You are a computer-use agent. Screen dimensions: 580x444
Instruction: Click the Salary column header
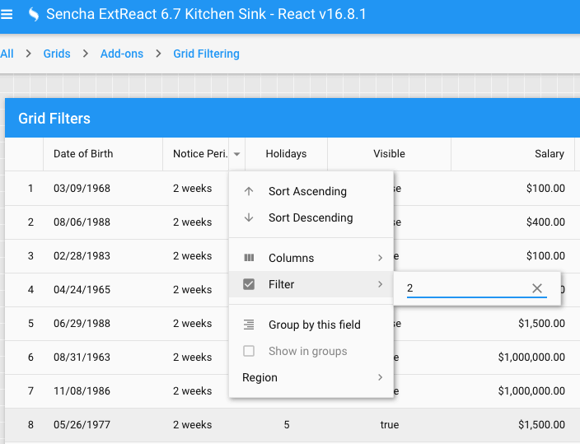point(512,154)
